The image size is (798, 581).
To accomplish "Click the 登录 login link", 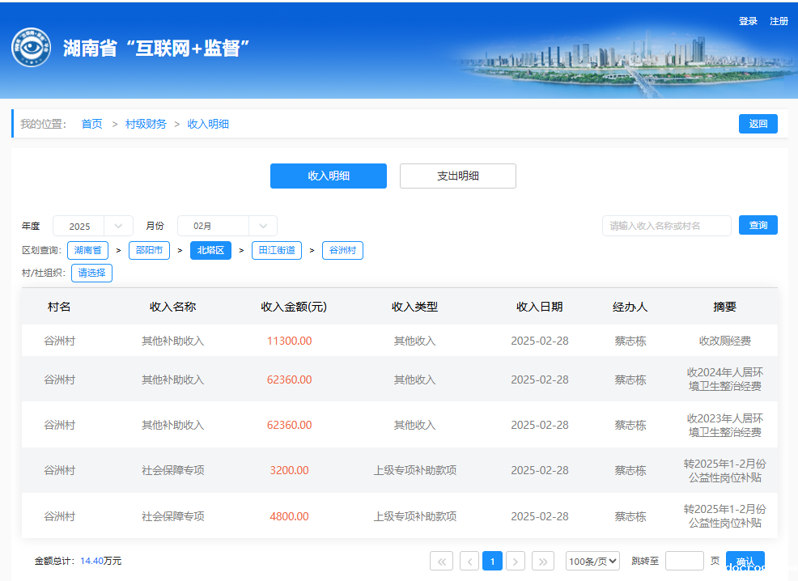I will click(x=748, y=21).
